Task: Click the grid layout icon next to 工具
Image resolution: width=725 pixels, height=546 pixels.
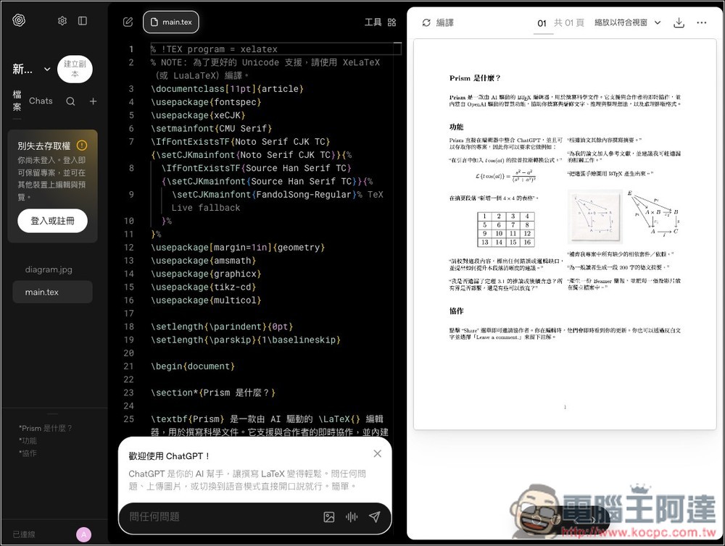Action: (x=391, y=22)
